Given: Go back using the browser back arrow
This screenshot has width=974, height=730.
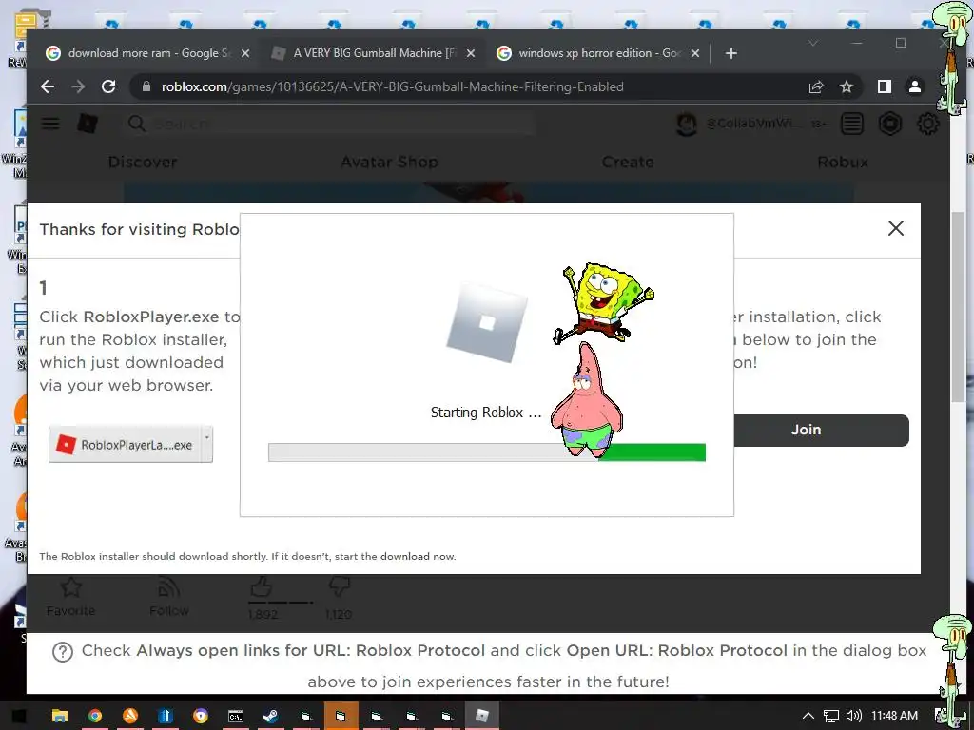Looking at the screenshot, I should (x=48, y=86).
